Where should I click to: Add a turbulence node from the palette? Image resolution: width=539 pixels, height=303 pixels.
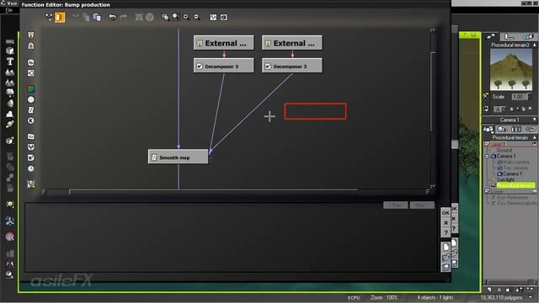click(x=31, y=136)
